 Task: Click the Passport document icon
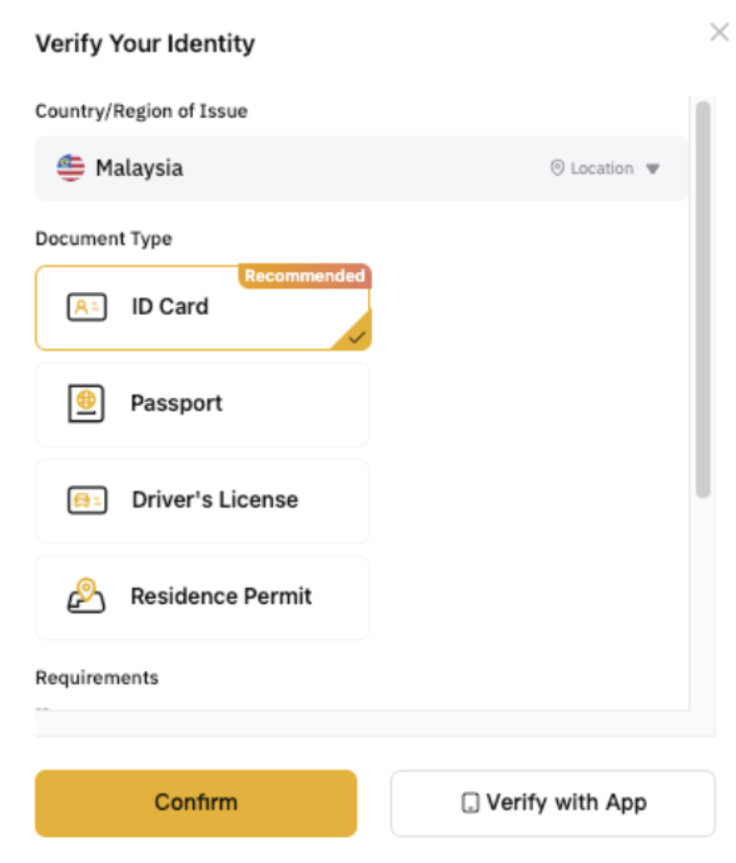(x=88, y=403)
